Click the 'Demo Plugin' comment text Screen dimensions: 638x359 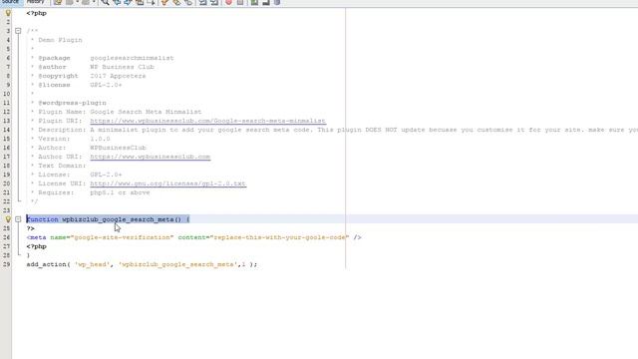pos(60,40)
